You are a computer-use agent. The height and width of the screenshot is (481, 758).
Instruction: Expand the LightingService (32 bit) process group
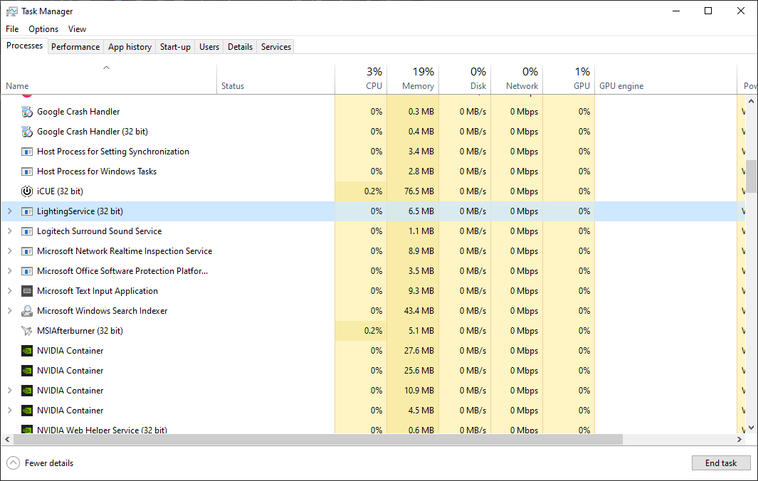[10, 211]
